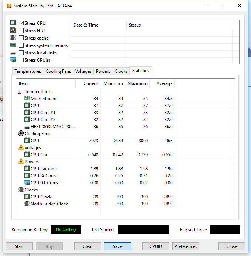Click the CPU chip icon beside Stress CPU
Image resolution: width=251 pixels, height=256 pixels.
(13, 23)
